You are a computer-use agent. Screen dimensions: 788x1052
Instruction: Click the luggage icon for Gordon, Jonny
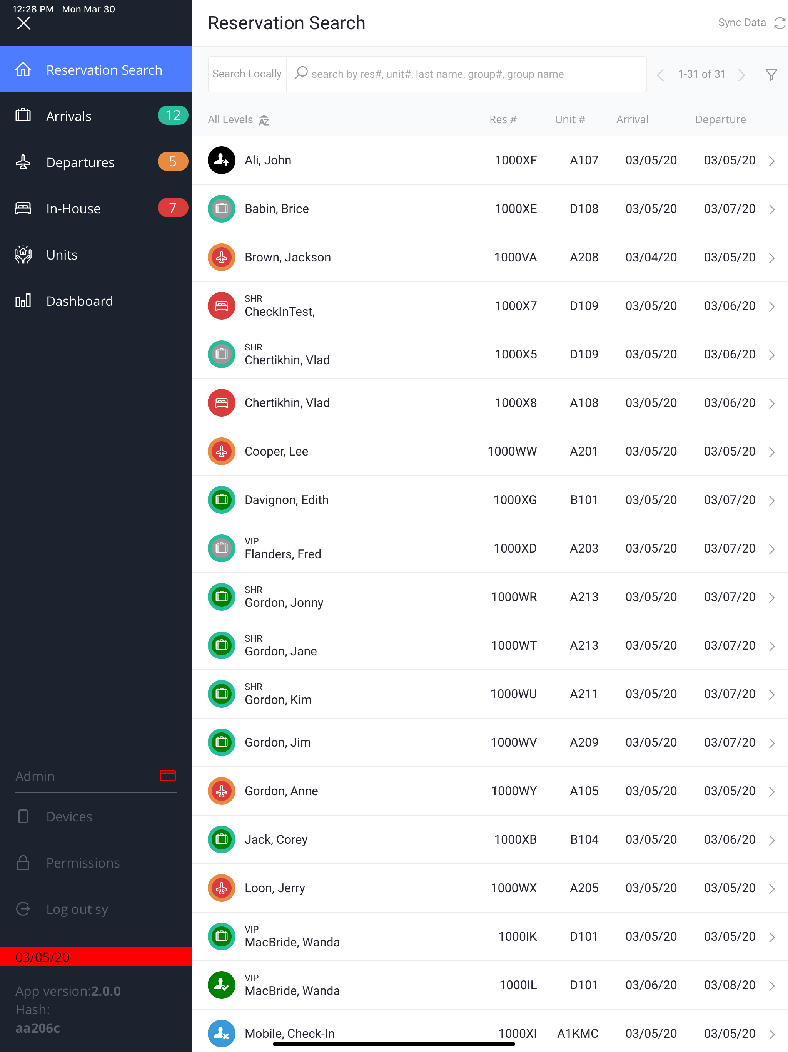click(222, 596)
